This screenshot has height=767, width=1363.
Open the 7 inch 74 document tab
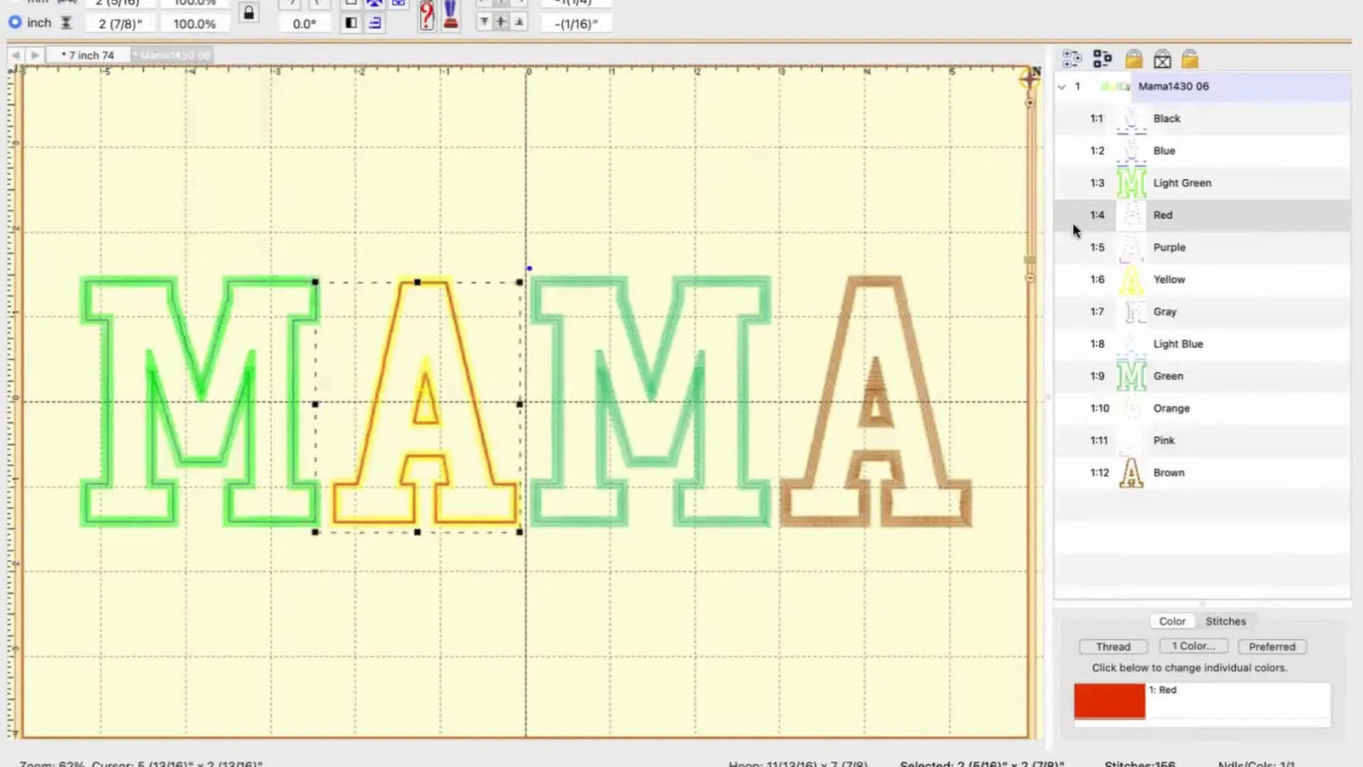click(88, 55)
